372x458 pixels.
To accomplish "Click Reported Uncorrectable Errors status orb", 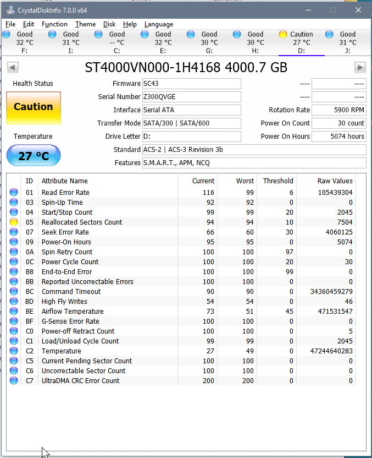I will 14,282.
